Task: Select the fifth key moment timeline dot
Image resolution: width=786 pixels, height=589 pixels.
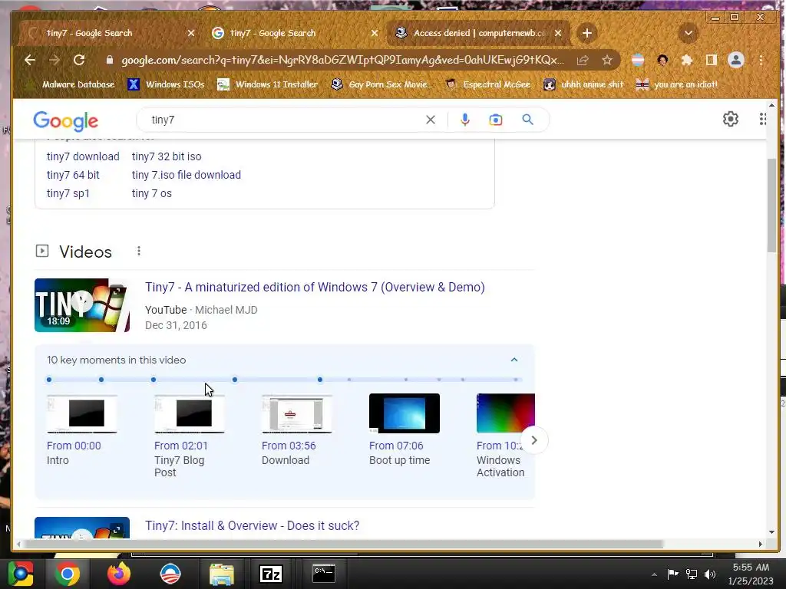Action: tap(320, 380)
